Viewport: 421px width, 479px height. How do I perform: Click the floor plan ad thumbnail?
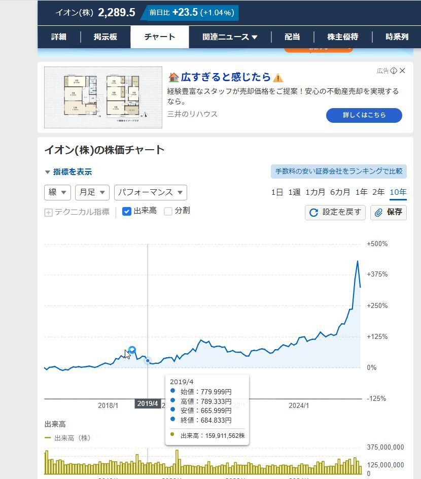(x=103, y=97)
